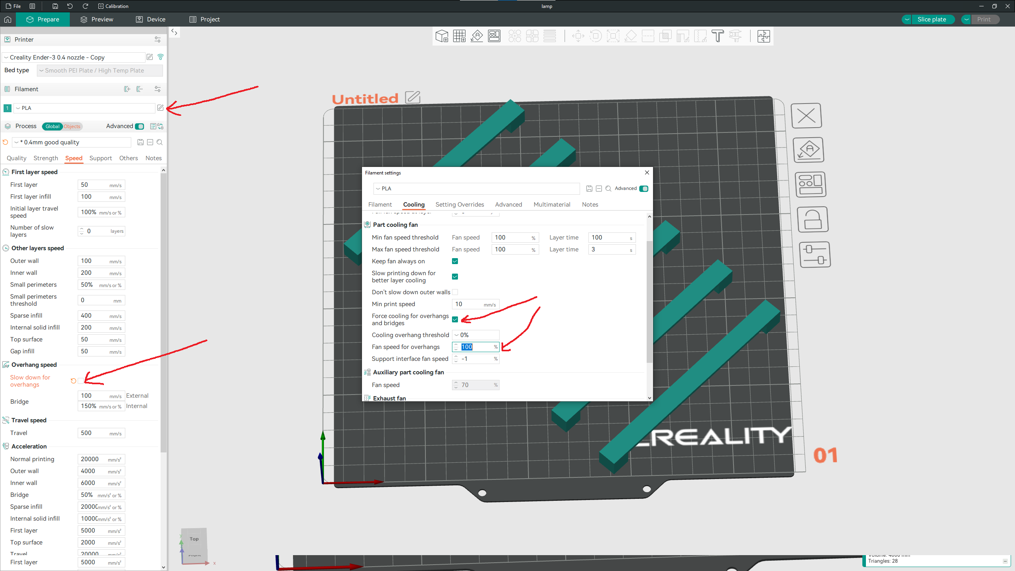Viewport: 1015px width, 571px height.
Task: Open the Setting Overrides tab
Action: click(x=460, y=205)
